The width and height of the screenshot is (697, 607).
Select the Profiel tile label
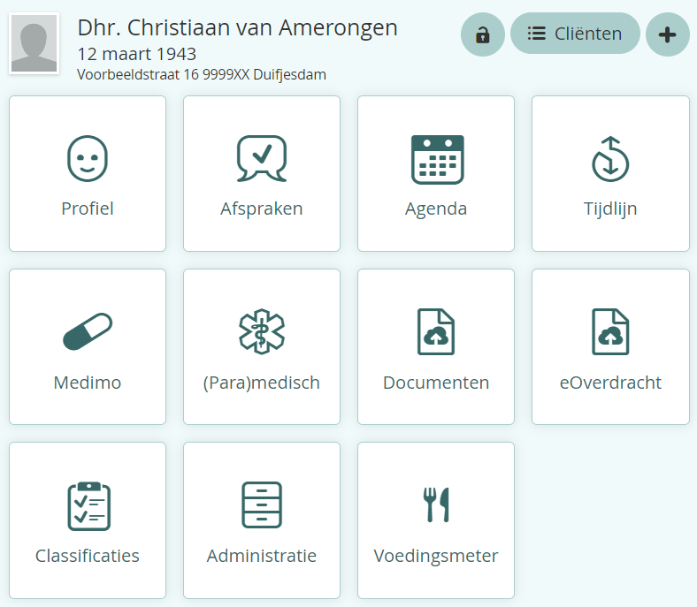pyautogui.click(x=87, y=209)
